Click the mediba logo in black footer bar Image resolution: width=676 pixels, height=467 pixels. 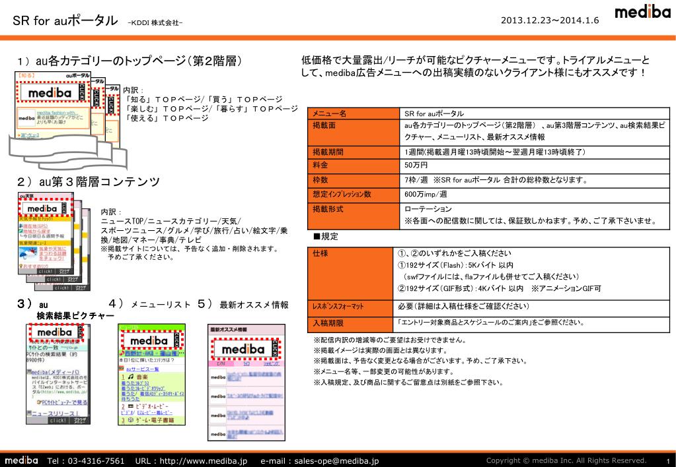tap(22, 460)
